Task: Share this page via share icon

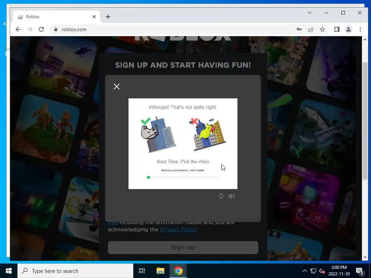Action: point(310,29)
